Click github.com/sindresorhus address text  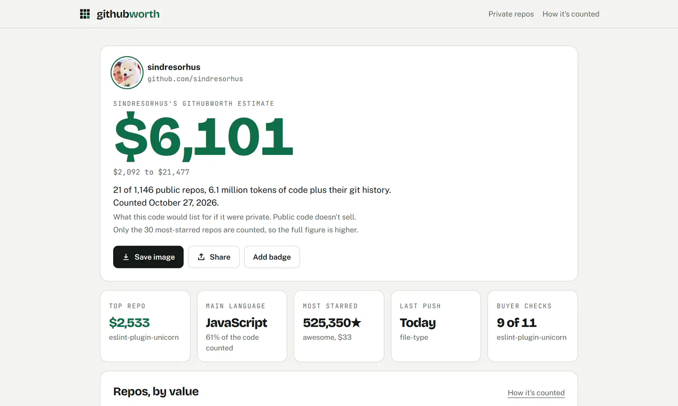click(x=195, y=79)
